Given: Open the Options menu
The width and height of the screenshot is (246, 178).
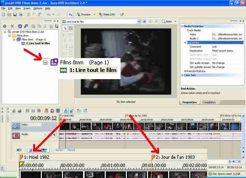Looking at the screenshot, I should 38,9.
